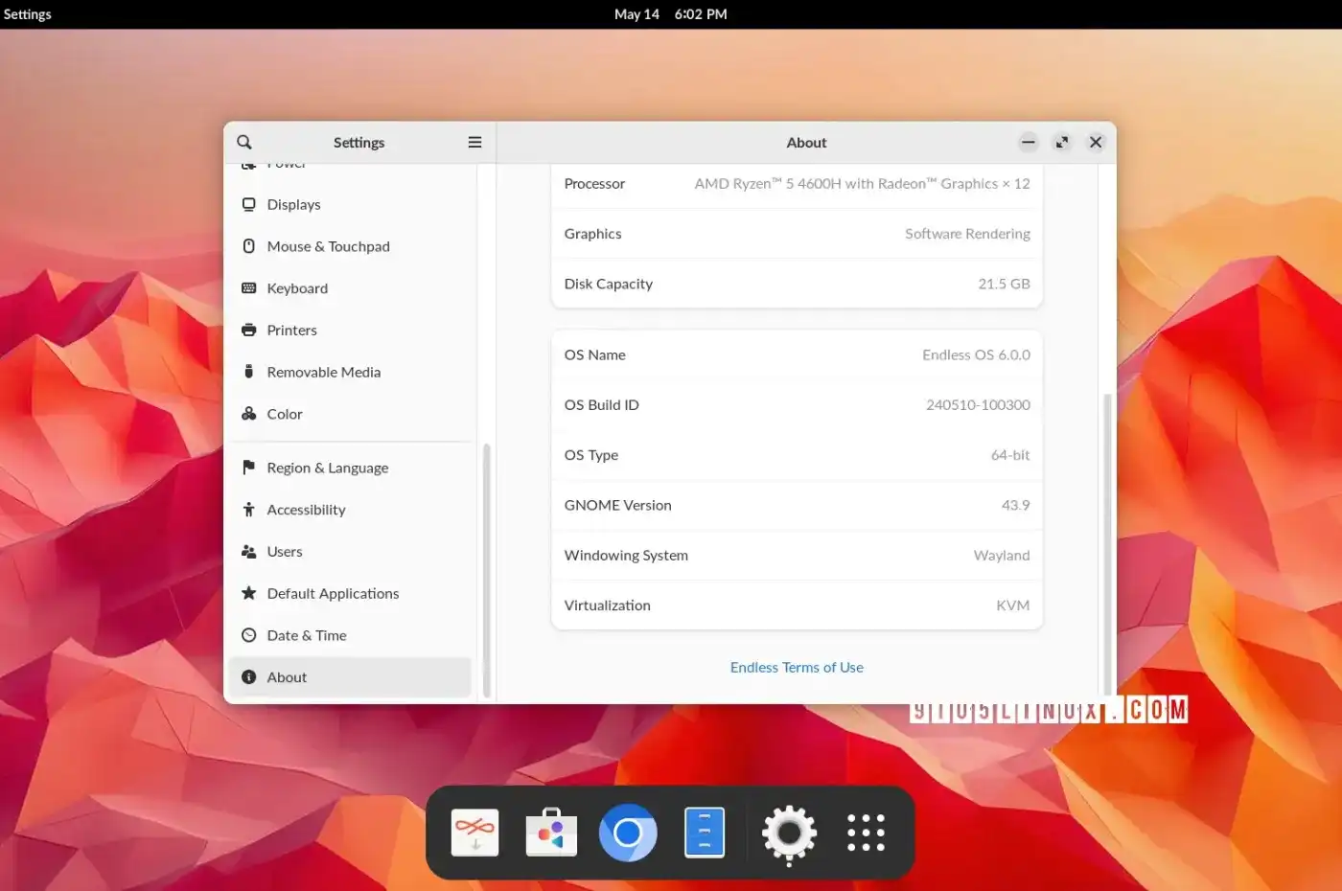Select Mouse & Touchpad settings
The image size is (1342, 891).
coord(350,246)
